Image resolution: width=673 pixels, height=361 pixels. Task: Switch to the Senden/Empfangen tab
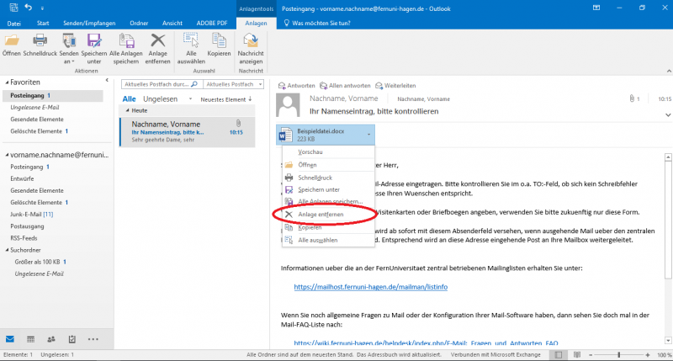coord(89,24)
